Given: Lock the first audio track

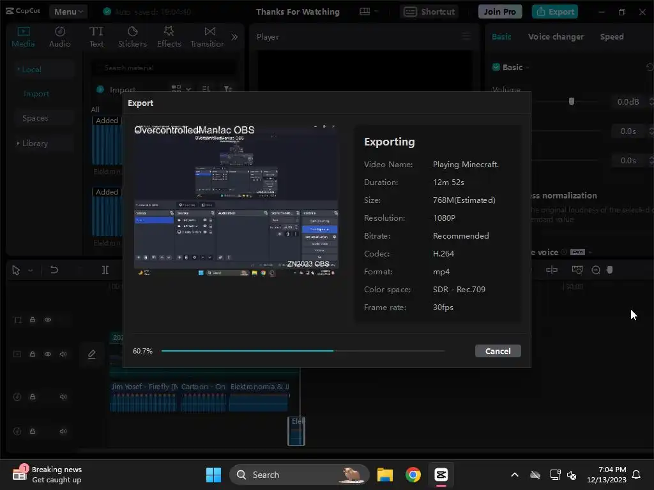Looking at the screenshot, I should pos(33,397).
